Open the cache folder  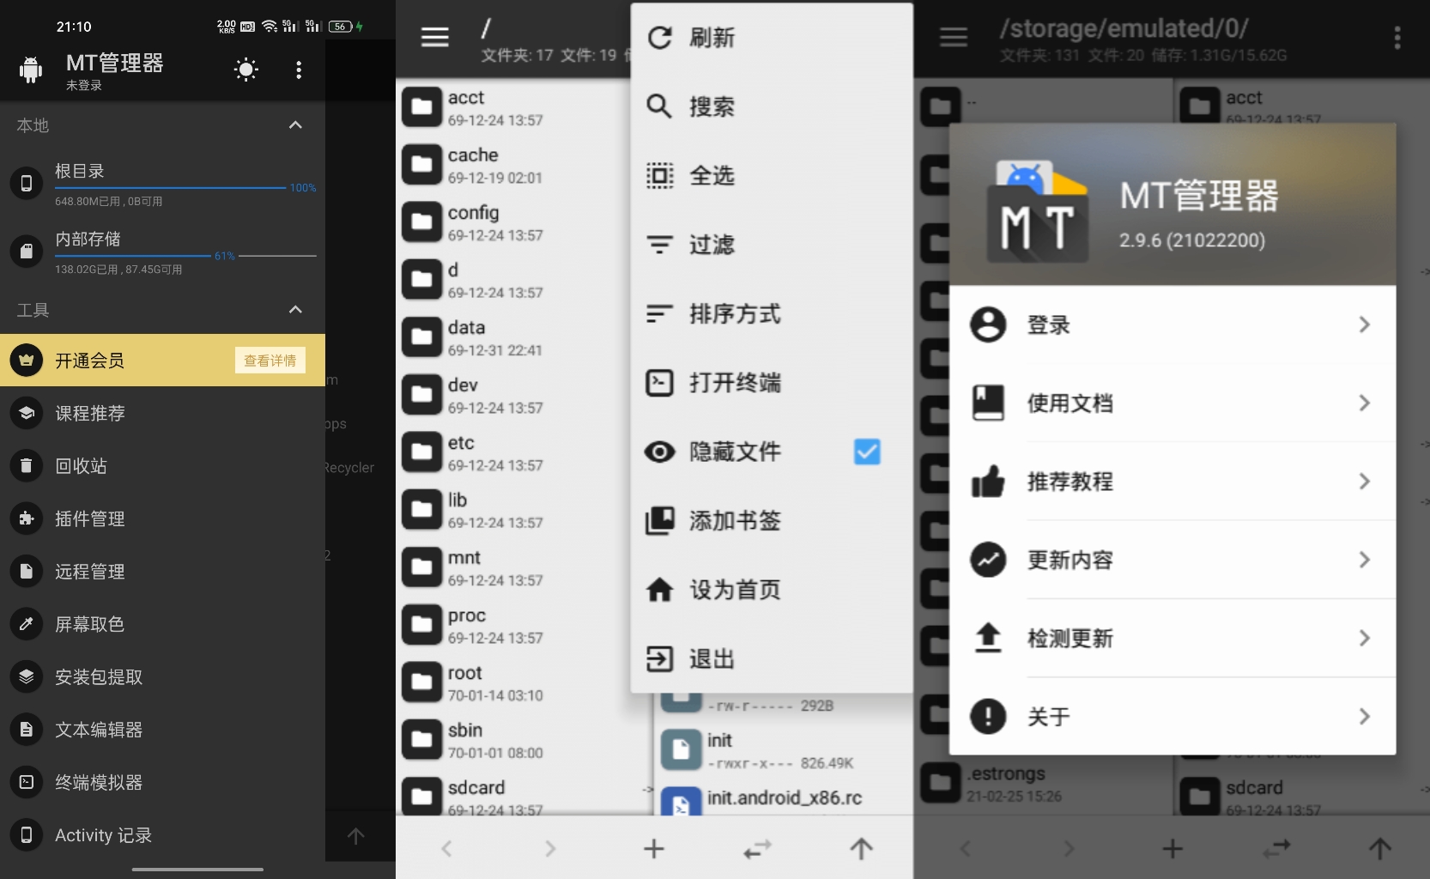point(513,165)
